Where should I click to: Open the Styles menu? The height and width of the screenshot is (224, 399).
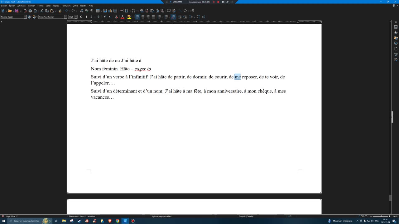pyautogui.click(x=48, y=6)
